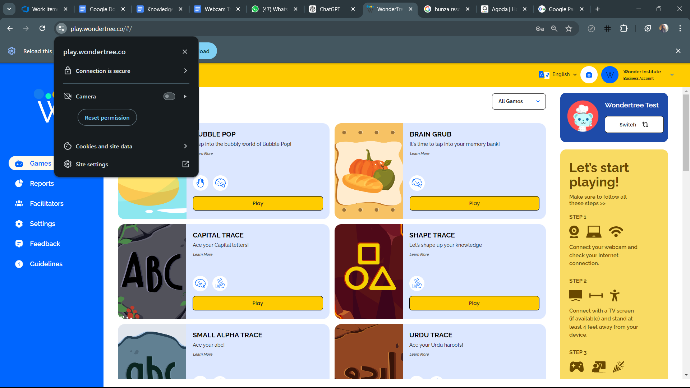The image size is (690, 388).
Task: Open Connection is secure details
Action: coord(126,71)
